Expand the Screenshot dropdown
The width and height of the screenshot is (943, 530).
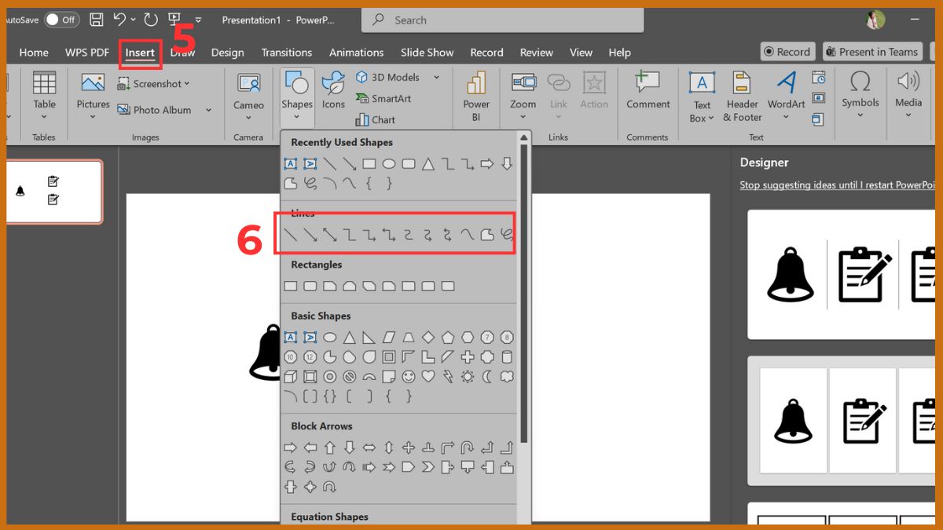(185, 83)
